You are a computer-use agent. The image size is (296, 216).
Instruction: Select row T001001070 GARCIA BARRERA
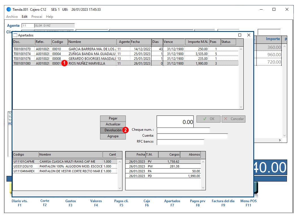126,49
